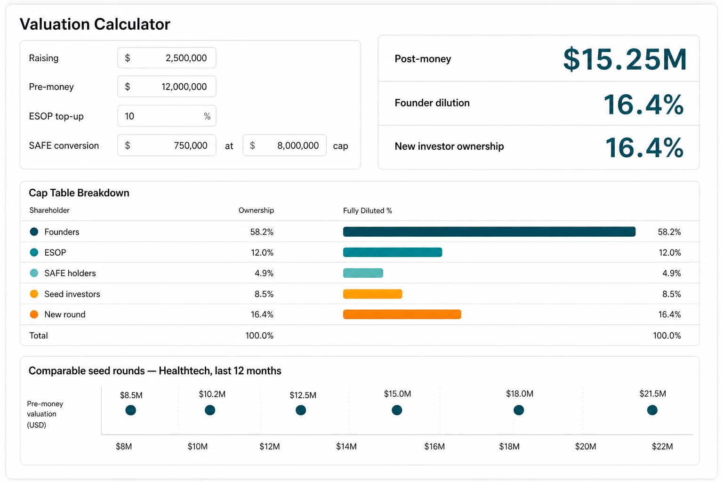
Task: Focus the Pre-money amount input field
Action: (167, 87)
